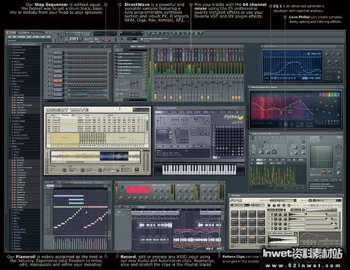Open the FILE menu in main toolbar
Screen dimensions: 350x270
click(x=9, y=37)
